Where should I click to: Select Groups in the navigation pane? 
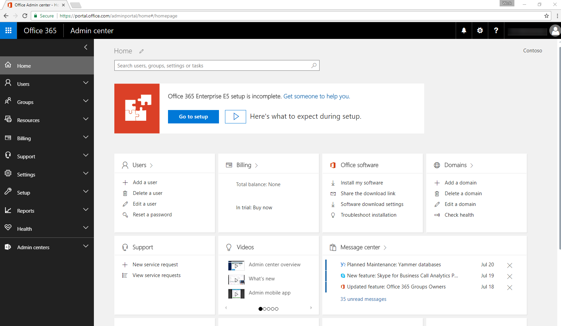coord(47,102)
